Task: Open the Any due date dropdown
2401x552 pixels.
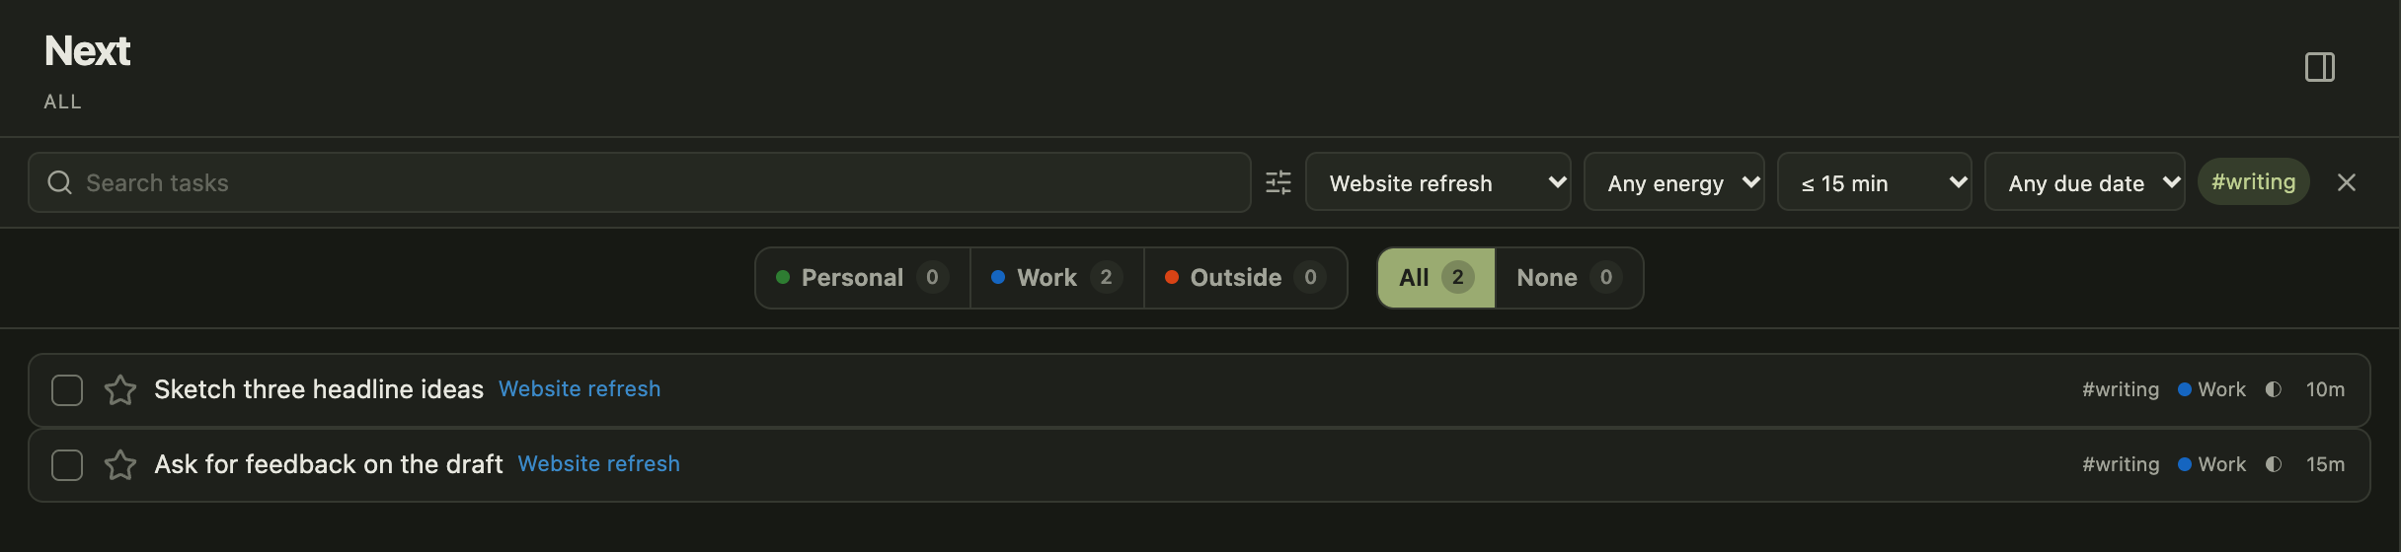Action: coord(2085,182)
